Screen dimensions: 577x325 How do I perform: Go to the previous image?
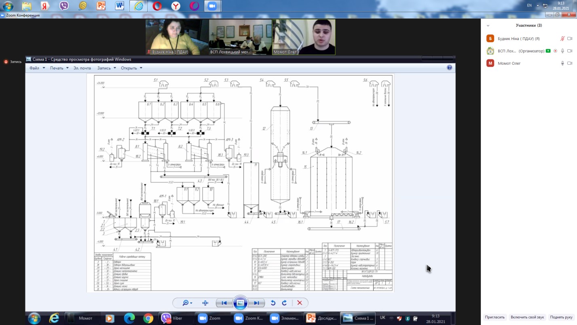point(224,303)
